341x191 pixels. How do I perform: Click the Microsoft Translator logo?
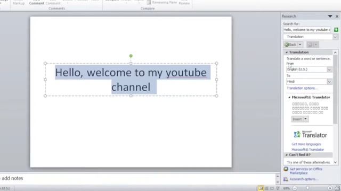[x=310, y=134]
